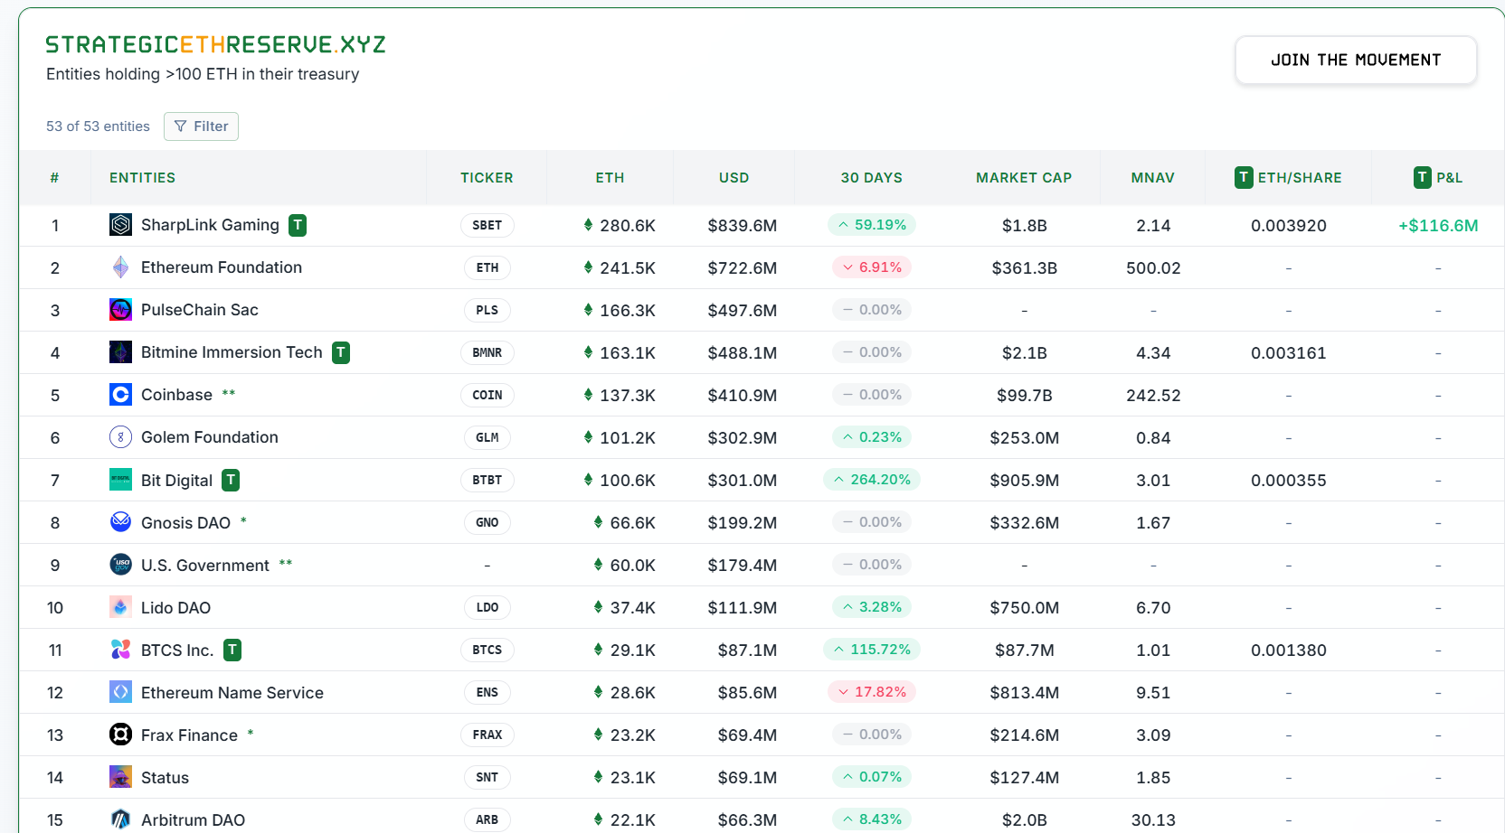Click the T badge in the P&L header
1505x833 pixels.
(1423, 177)
